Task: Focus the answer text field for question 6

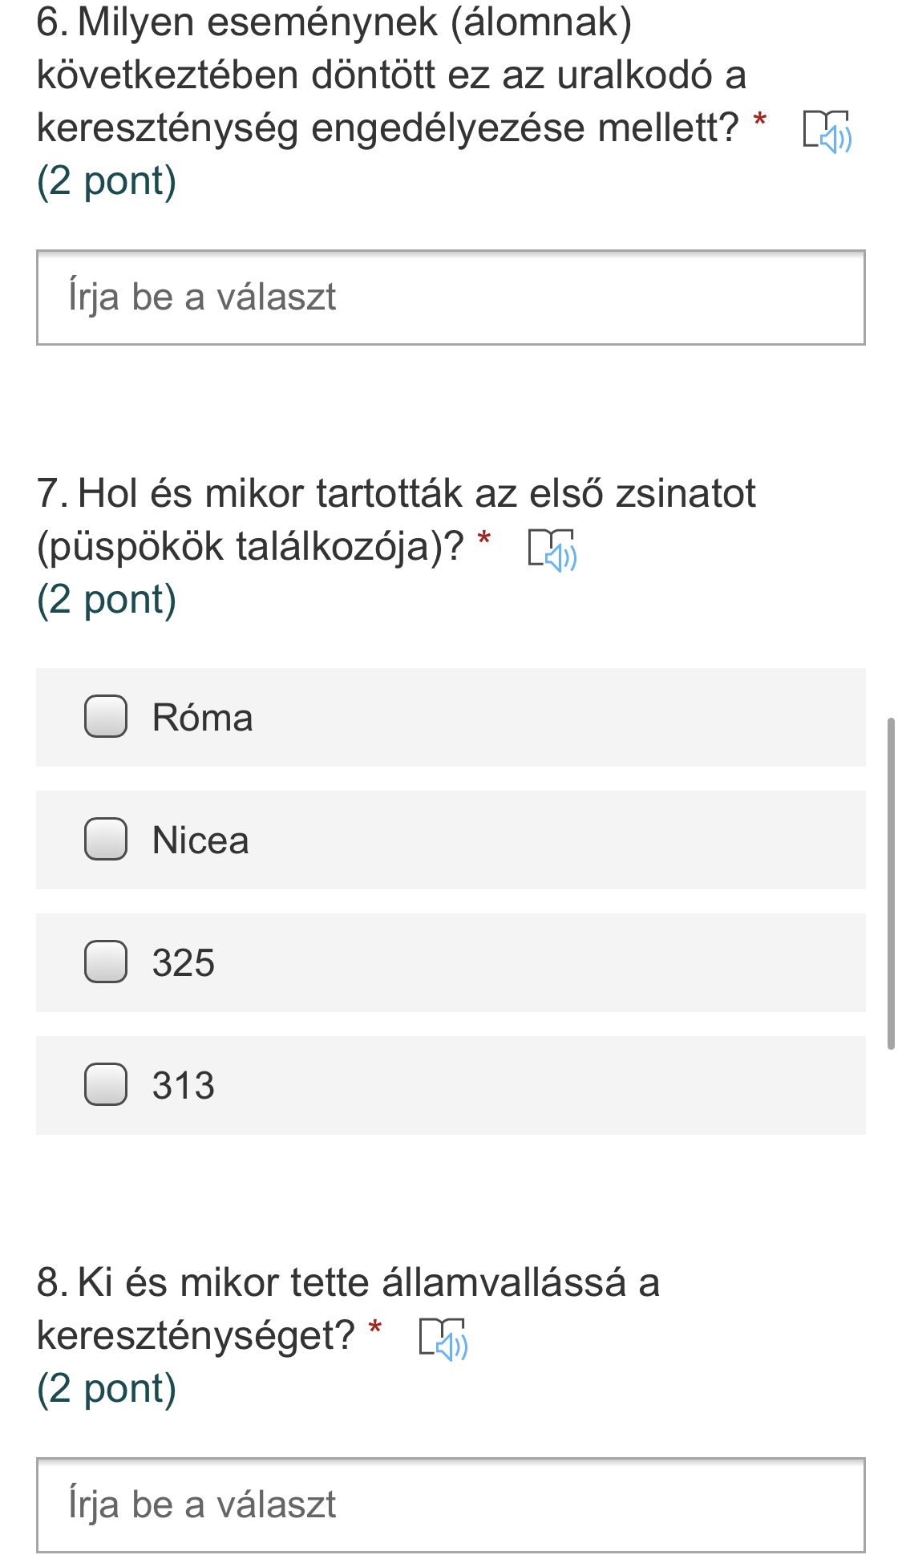Action: tap(451, 298)
